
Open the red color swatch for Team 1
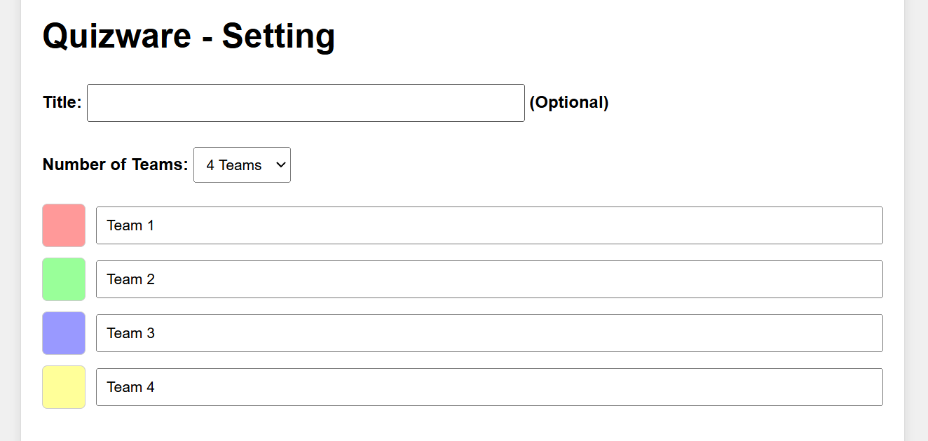[x=64, y=225]
